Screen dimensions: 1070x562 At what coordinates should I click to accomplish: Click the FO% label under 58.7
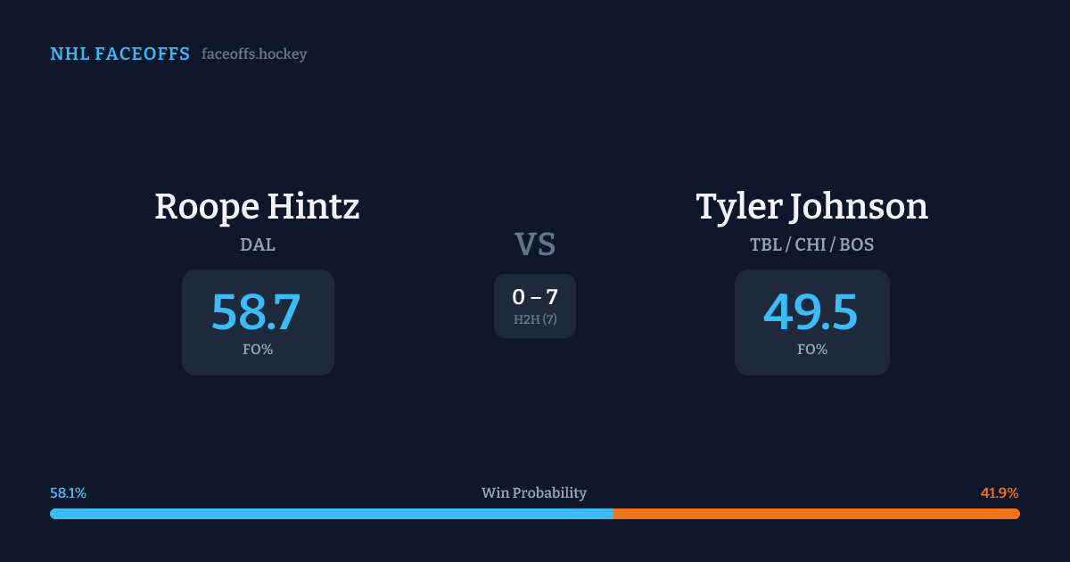[258, 350]
